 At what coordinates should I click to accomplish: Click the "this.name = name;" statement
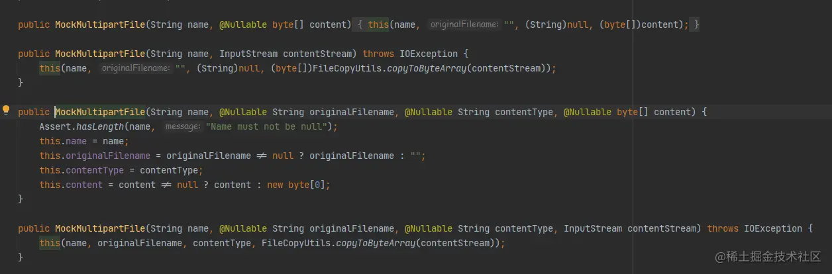(84, 141)
